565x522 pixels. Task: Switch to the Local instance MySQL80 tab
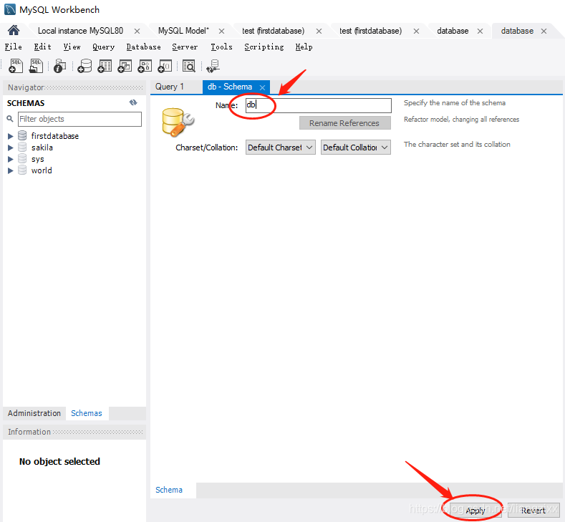point(80,31)
